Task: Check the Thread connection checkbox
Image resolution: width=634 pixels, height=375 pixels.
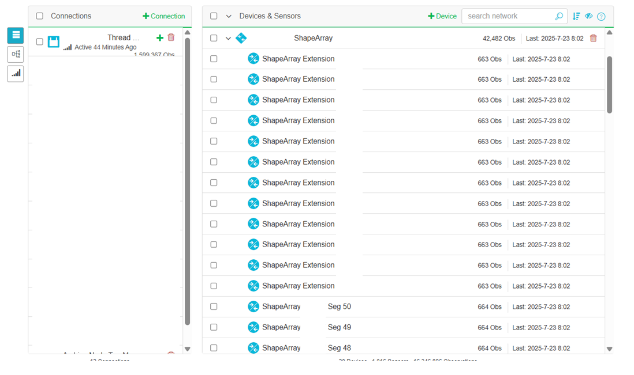Action: 40,41
